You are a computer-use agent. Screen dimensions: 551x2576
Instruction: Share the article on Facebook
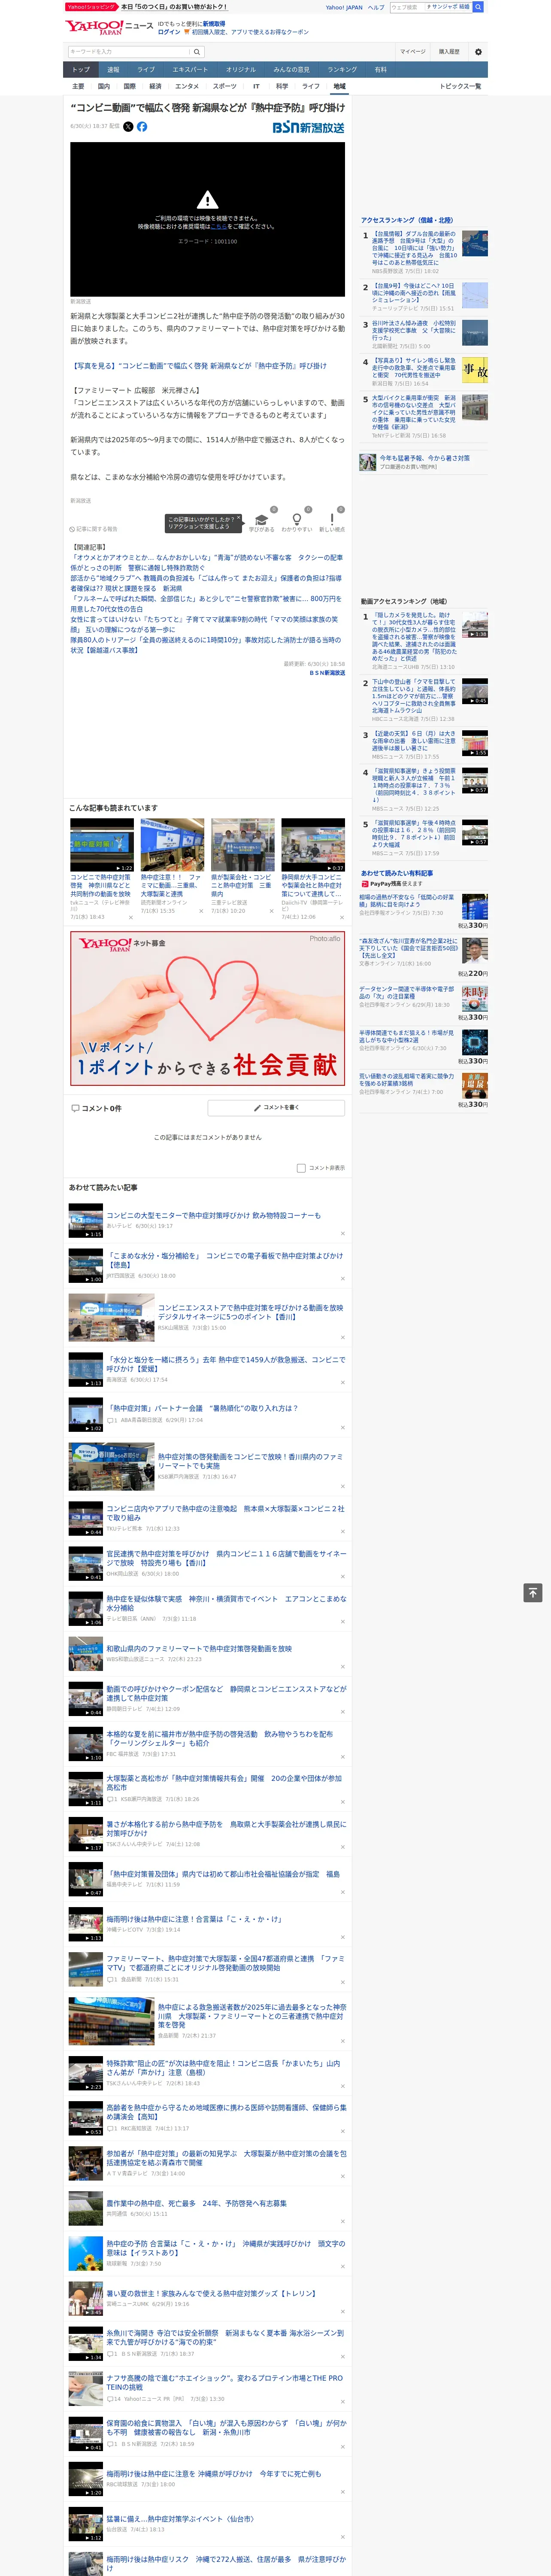[142, 127]
